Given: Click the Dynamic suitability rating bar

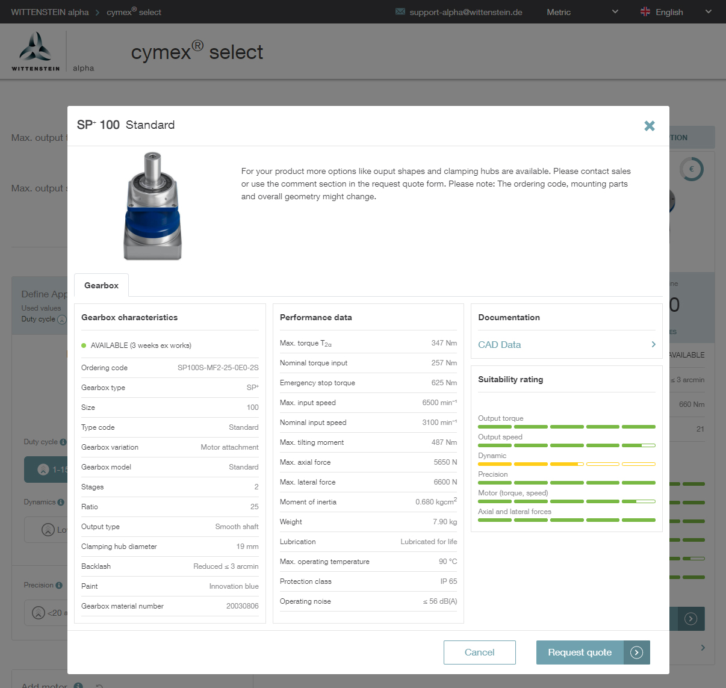Looking at the screenshot, I should 566,464.
